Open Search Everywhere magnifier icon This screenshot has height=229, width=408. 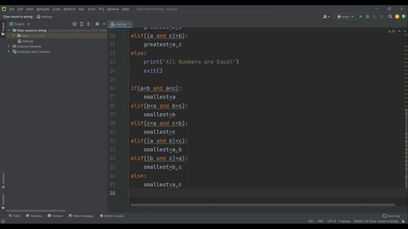click(x=390, y=17)
